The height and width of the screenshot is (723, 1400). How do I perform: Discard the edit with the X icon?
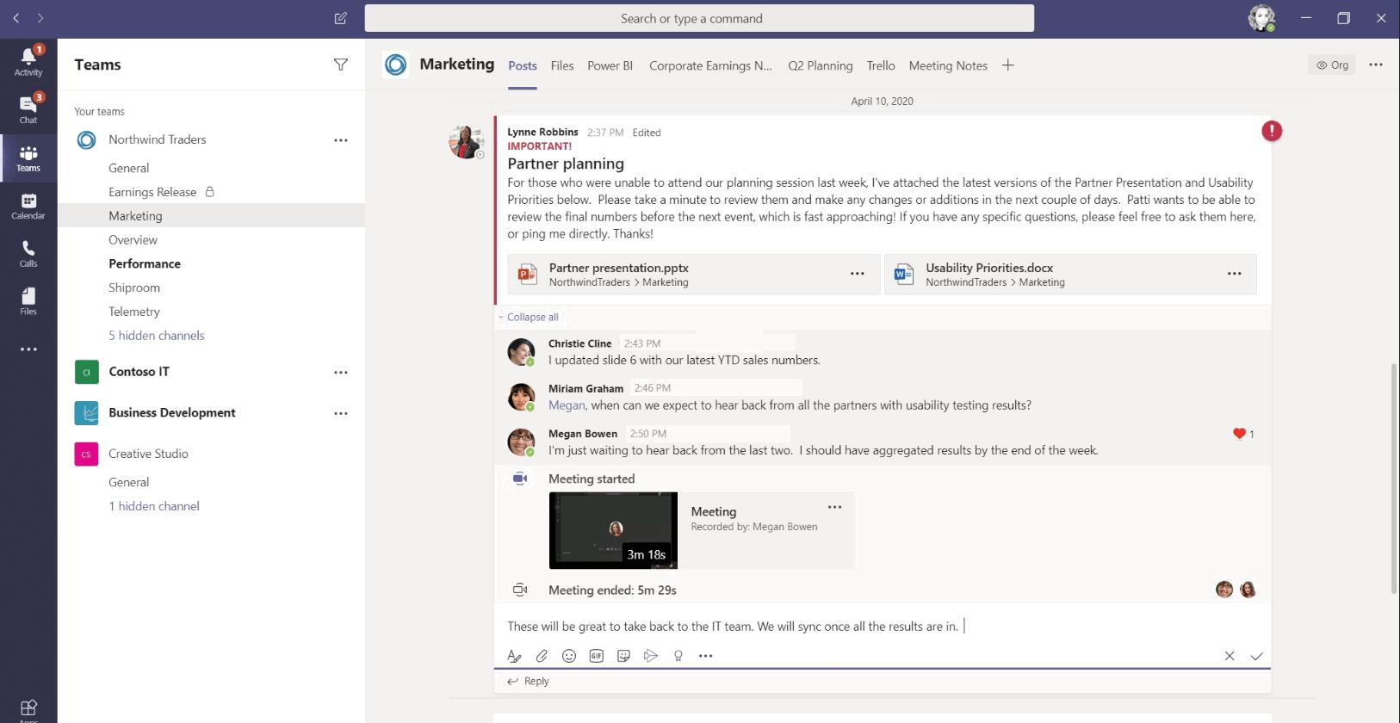pos(1230,656)
